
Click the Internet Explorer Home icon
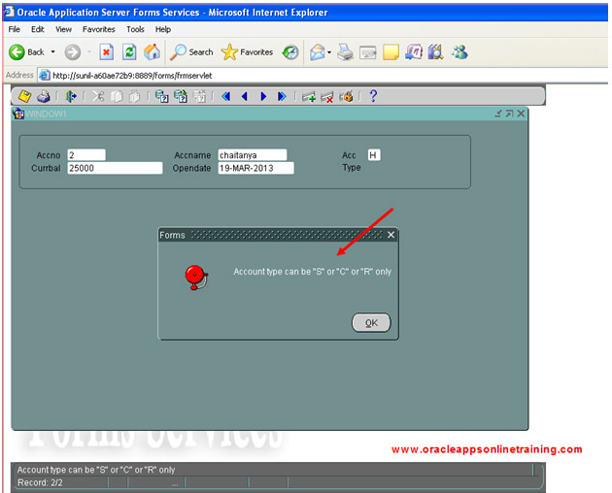(x=152, y=52)
